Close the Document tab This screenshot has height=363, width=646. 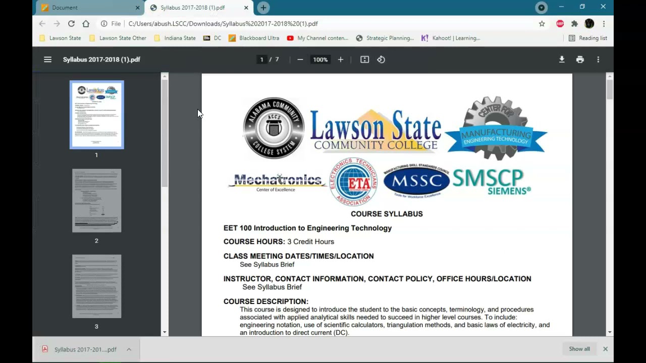[138, 8]
